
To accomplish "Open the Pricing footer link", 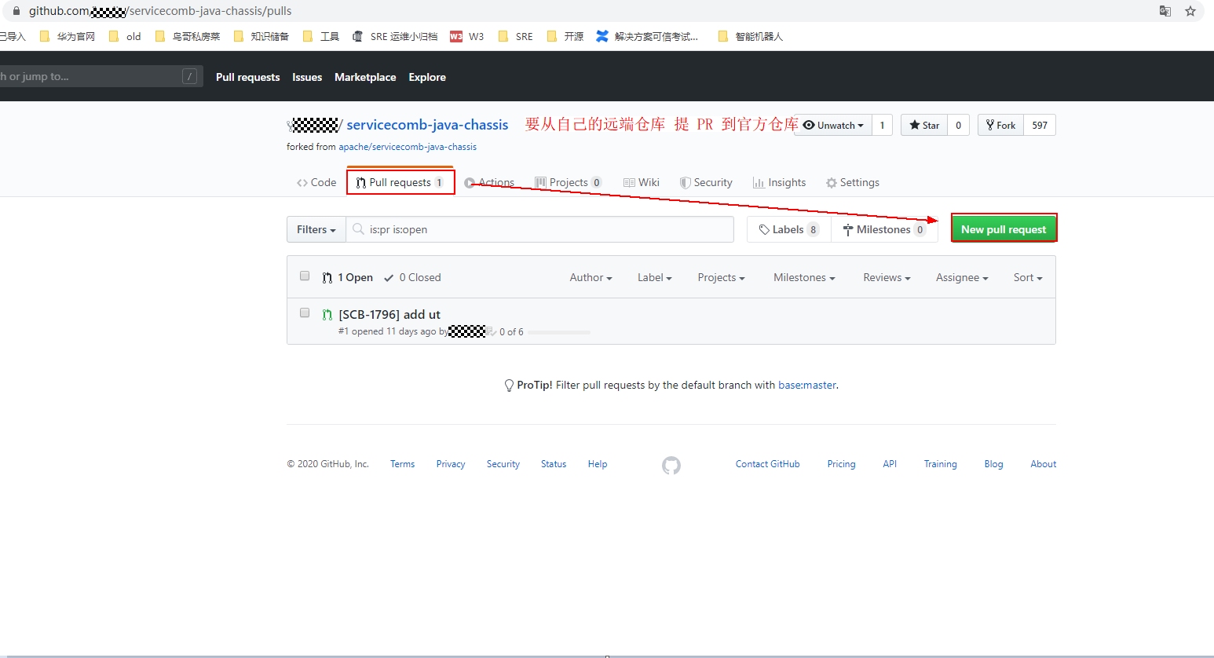I will 841,464.
